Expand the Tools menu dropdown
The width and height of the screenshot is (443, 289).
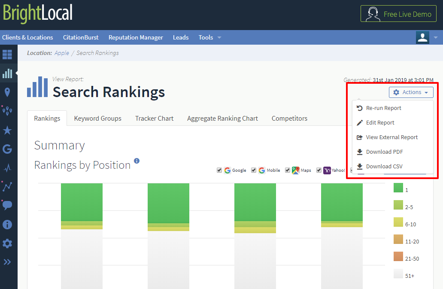209,37
